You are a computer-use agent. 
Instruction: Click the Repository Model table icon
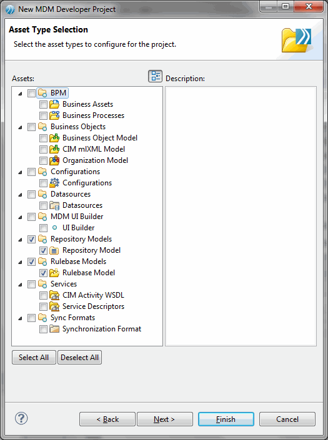(x=54, y=250)
